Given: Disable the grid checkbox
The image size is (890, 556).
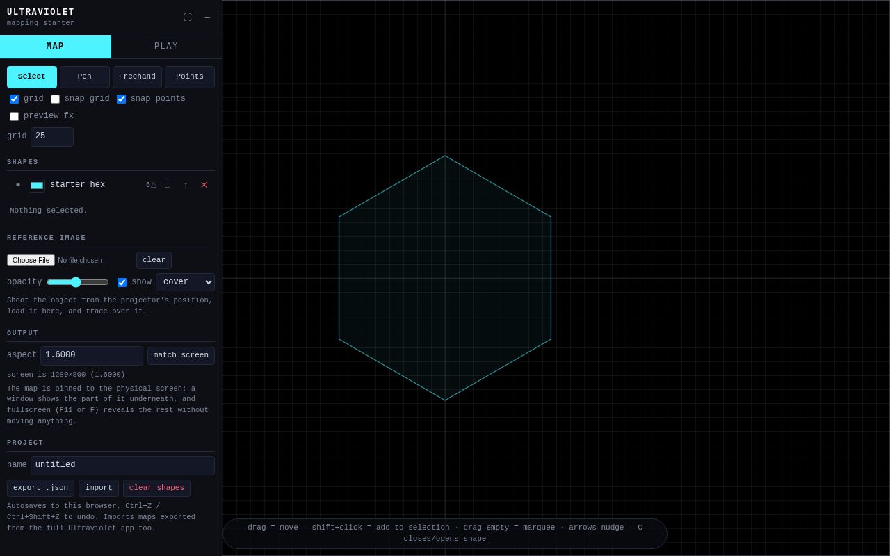Looking at the screenshot, I should [x=15, y=99].
